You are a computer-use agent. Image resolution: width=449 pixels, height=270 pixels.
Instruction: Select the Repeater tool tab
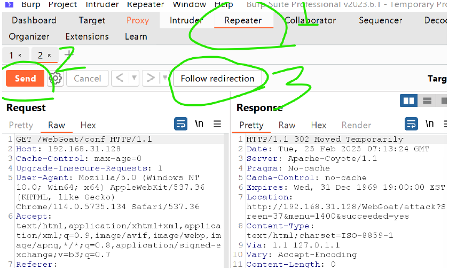(243, 20)
